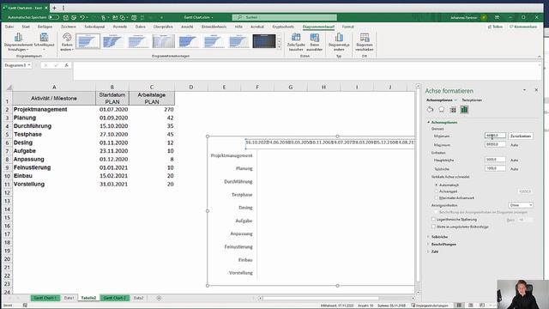Expand the chart styles gallery
Screen dimensions: 549x309
(x=279, y=47)
